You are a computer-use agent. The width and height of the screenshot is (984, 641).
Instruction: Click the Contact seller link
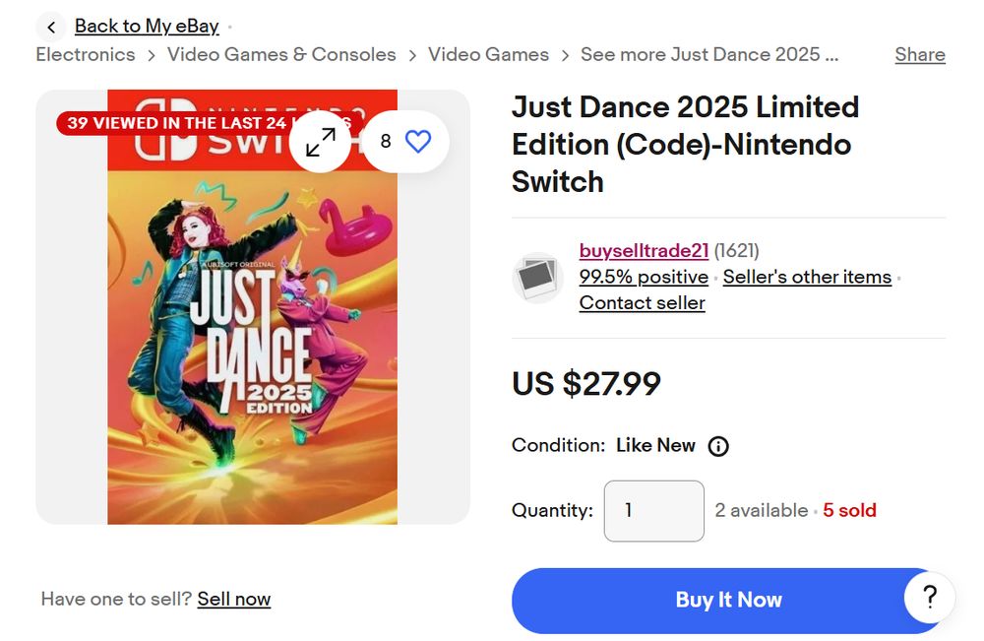(642, 302)
